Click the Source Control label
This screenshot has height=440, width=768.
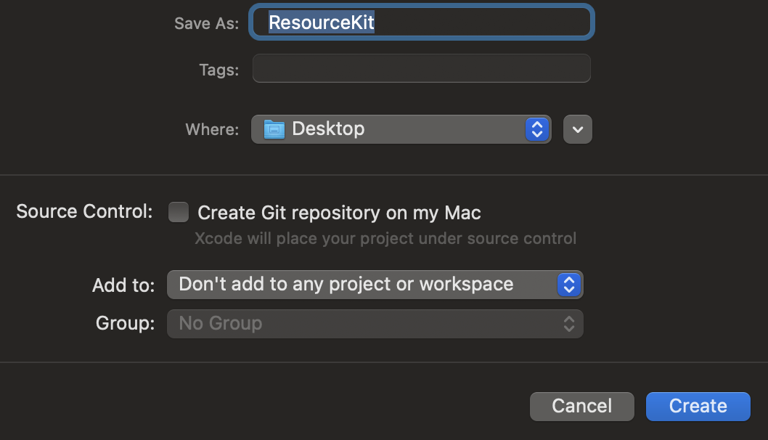[84, 212]
